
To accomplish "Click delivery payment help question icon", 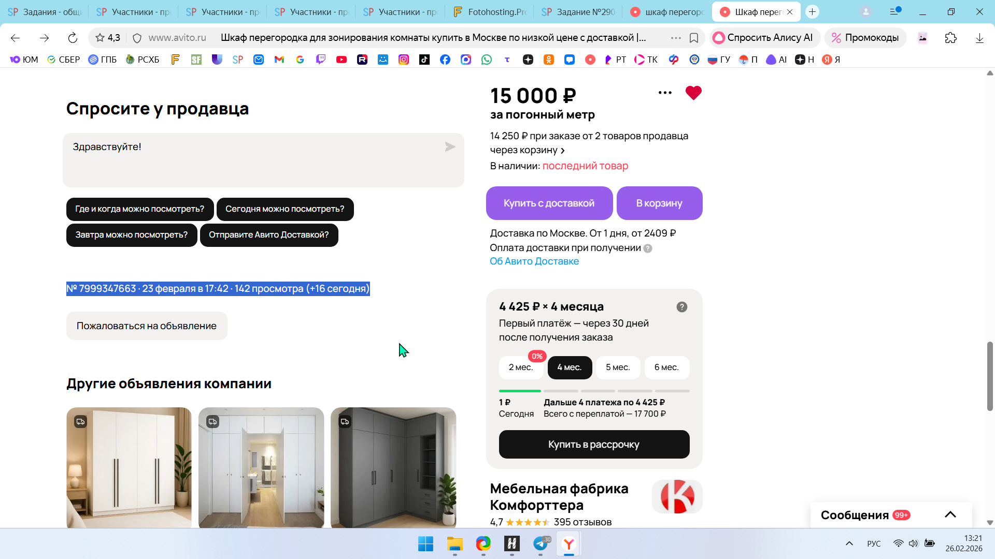I will pyautogui.click(x=648, y=248).
